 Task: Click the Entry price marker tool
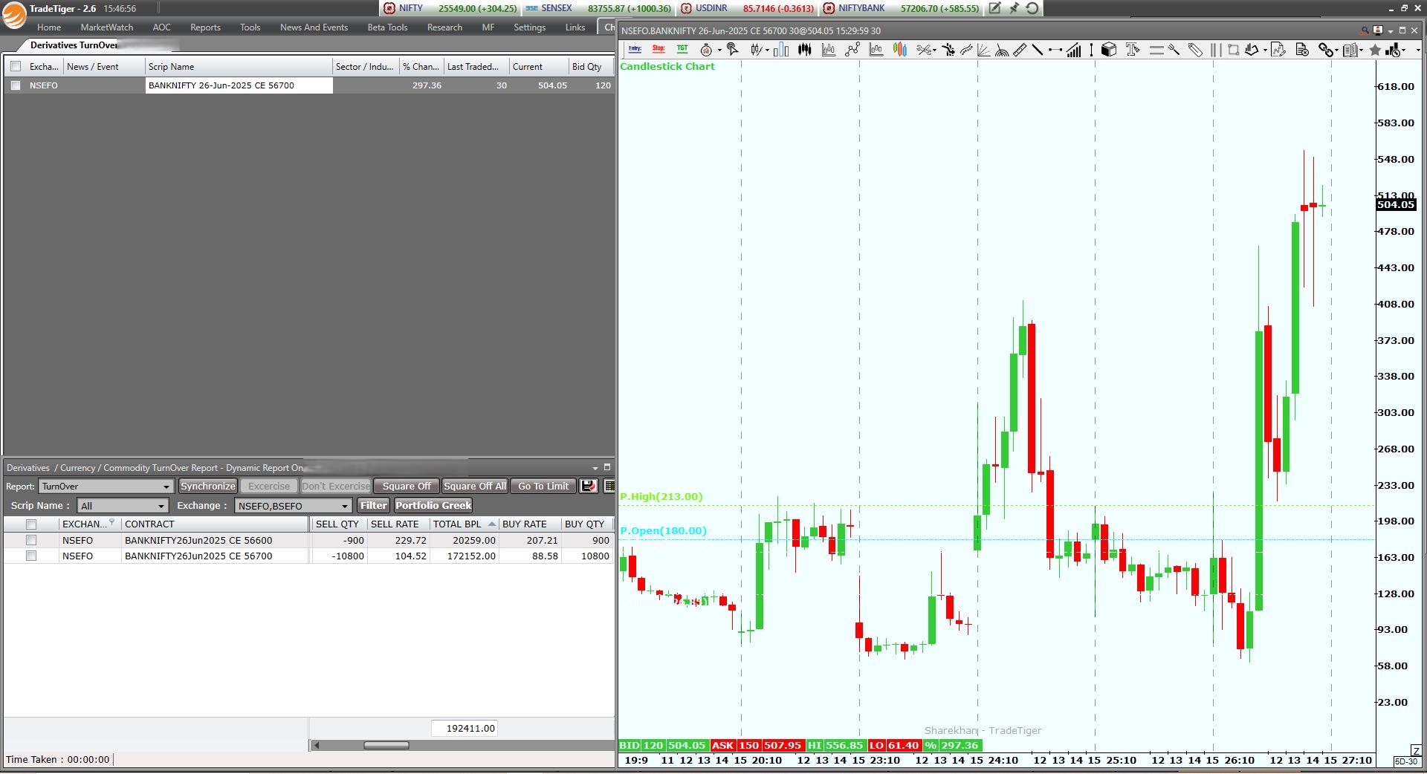[x=635, y=49]
